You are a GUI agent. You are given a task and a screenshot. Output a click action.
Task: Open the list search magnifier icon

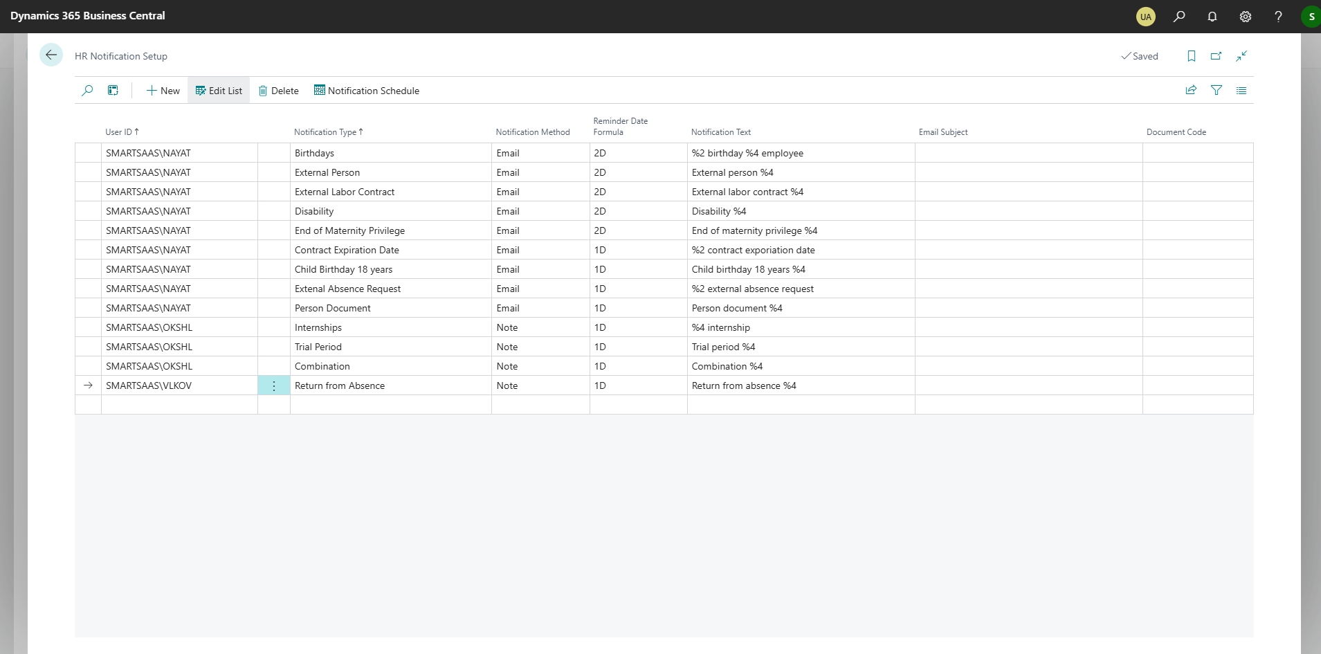click(87, 91)
